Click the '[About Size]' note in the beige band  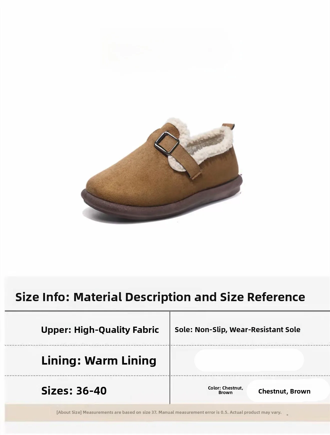(x=69, y=412)
